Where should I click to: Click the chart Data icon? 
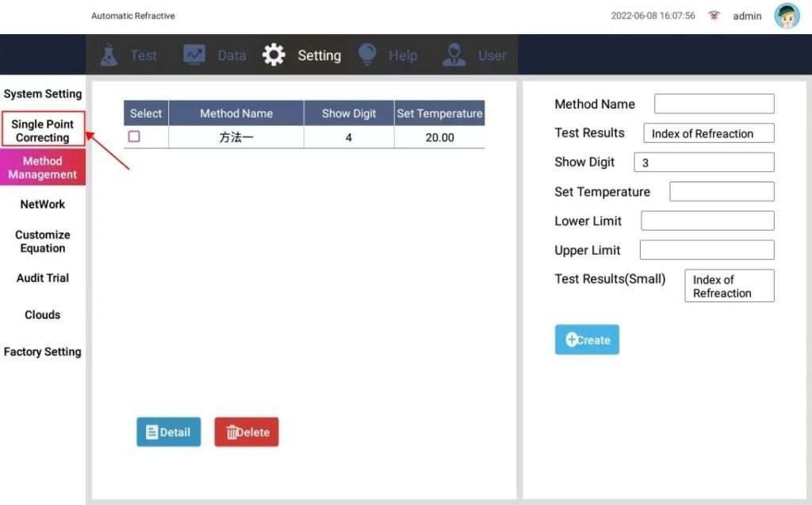click(x=194, y=55)
